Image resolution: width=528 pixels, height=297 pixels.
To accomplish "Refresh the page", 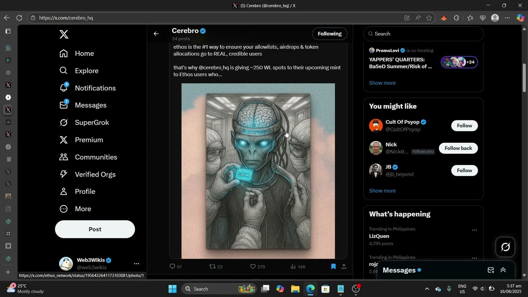I will [19, 18].
